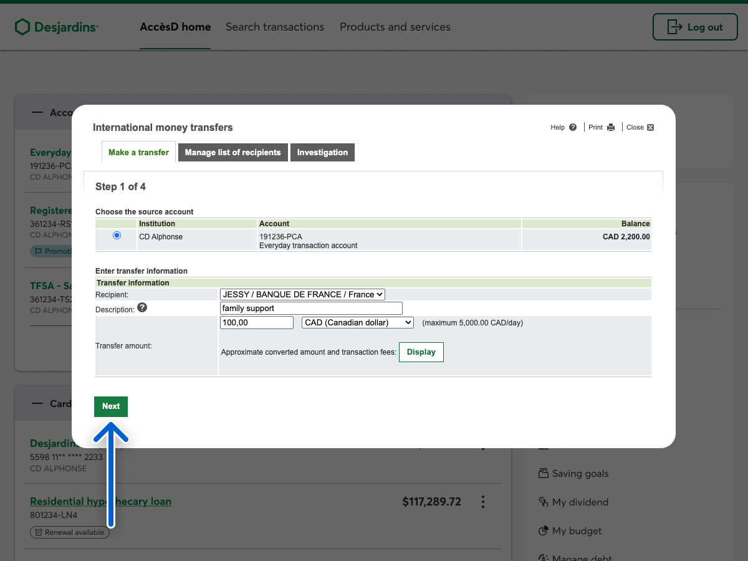Screen dimensions: 748x561
Task: Switch to the Investigation tab
Action: (x=322, y=153)
